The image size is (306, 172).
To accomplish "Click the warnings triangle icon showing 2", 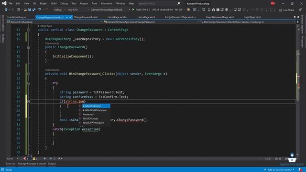I will 34,159.
